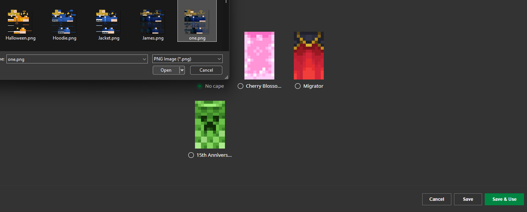
Task: Click the Hoodie.png file name label
Action: click(64, 38)
